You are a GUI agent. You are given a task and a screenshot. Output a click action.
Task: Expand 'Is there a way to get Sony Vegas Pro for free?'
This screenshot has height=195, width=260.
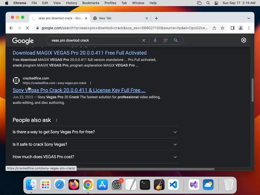[95, 132]
